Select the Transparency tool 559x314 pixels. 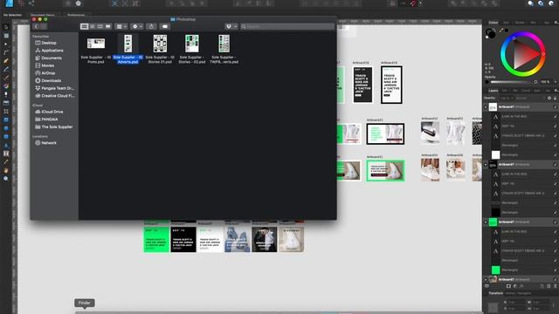point(6,94)
